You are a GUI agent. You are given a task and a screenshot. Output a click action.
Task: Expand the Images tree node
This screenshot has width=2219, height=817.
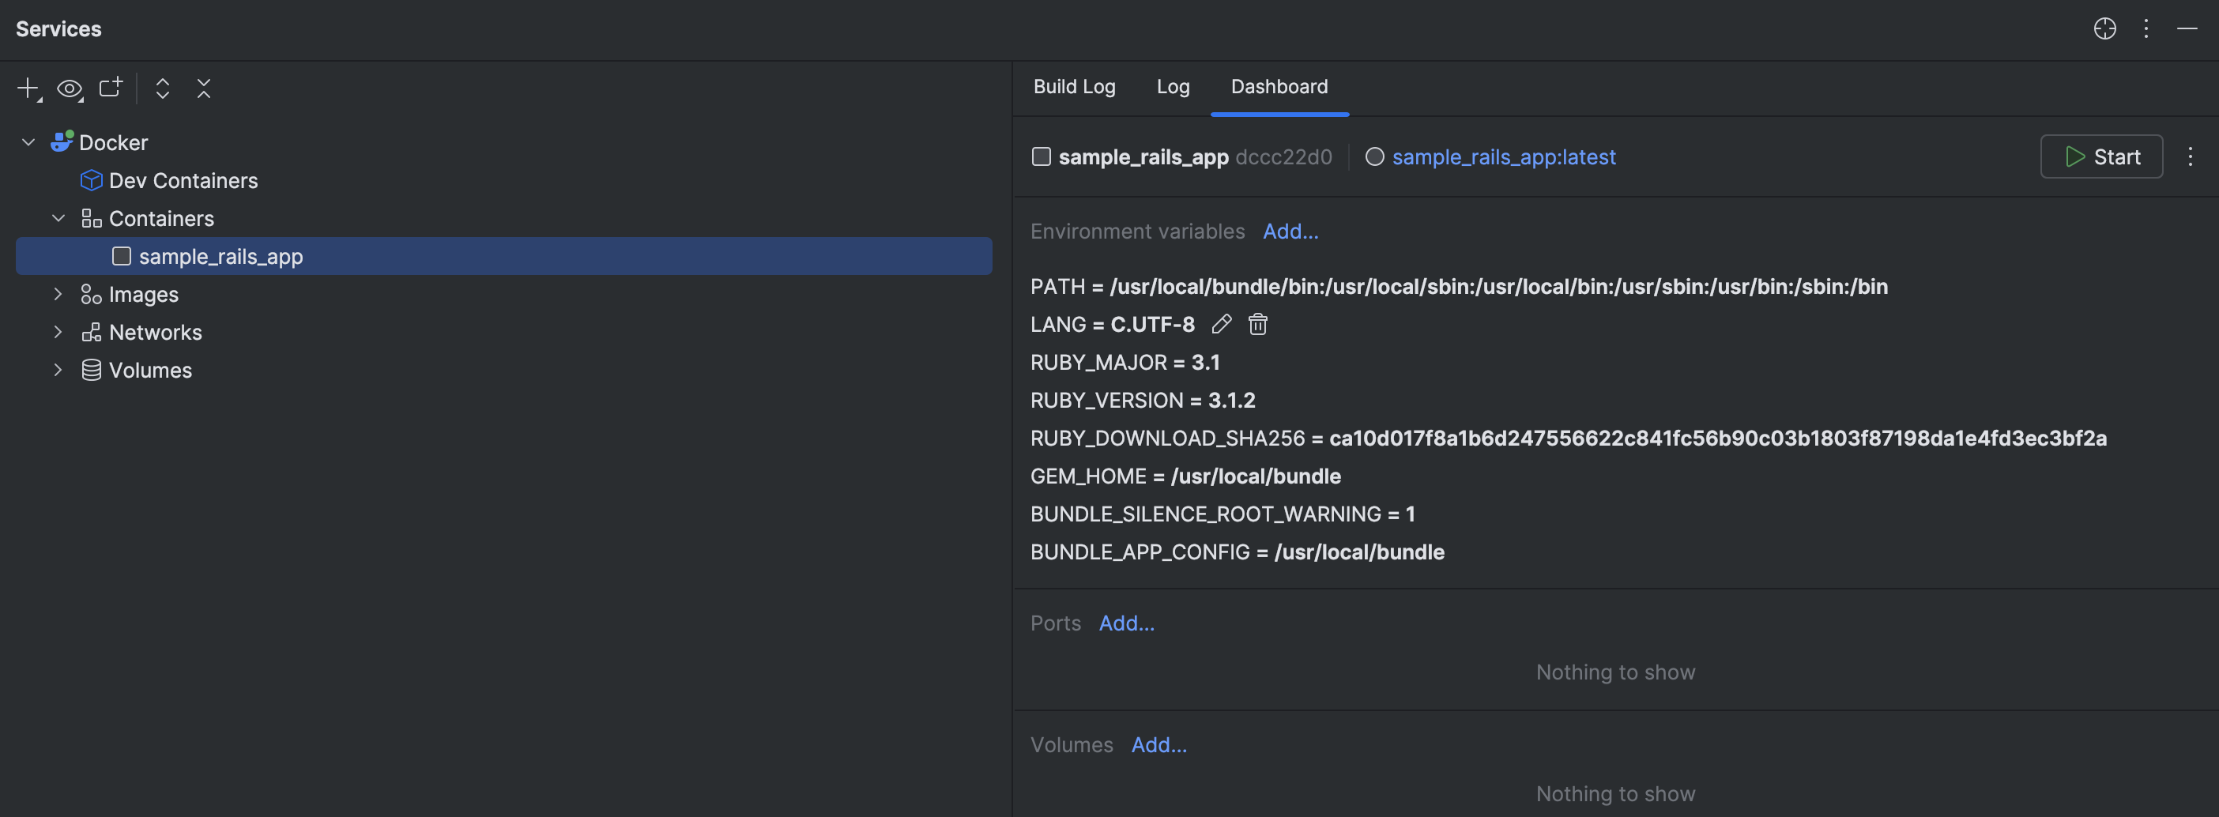58,294
